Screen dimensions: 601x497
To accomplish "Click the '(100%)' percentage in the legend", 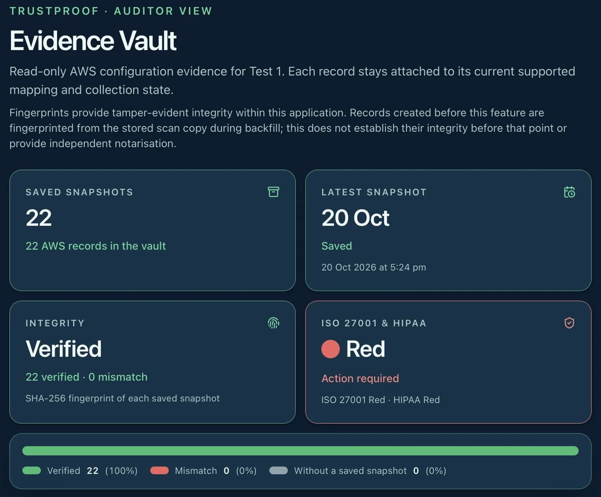I will click(121, 470).
